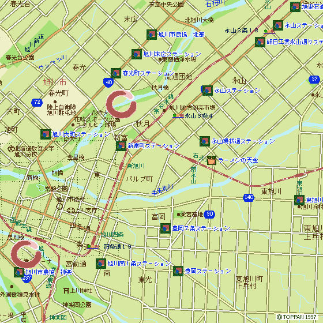Select the 旭川南１条ステーション marker icon
Viewport: 323px width, 323px height.
tap(101, 264)
